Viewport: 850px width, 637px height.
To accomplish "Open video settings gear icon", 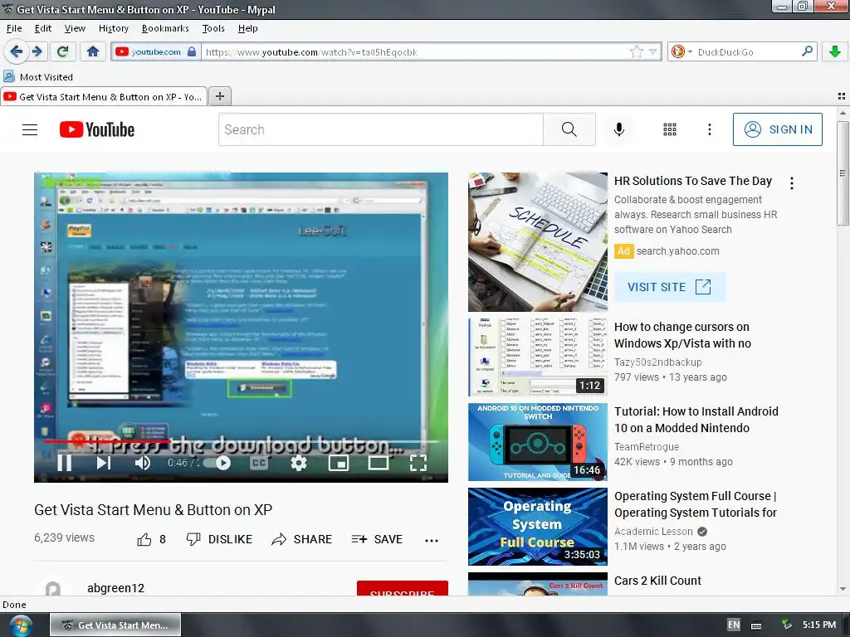I will [299, 463].
